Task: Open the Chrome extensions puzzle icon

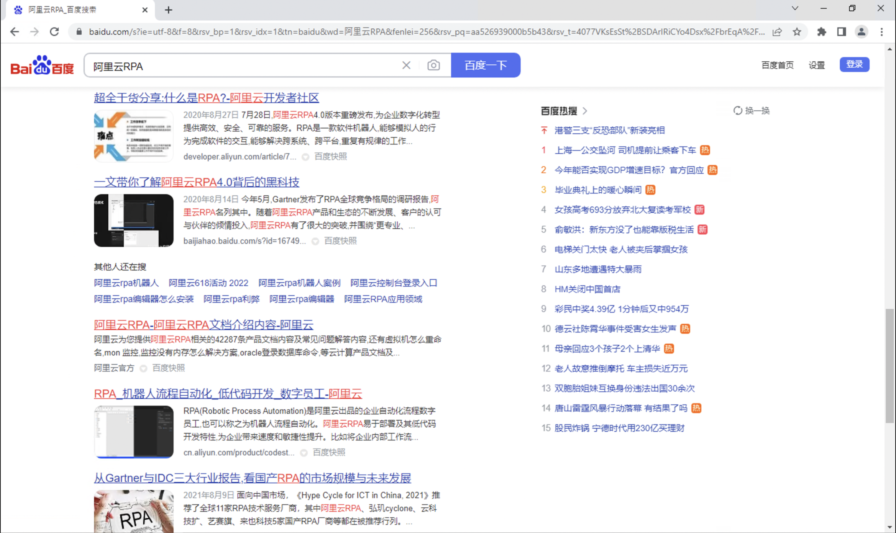Action: pos(821,32)
